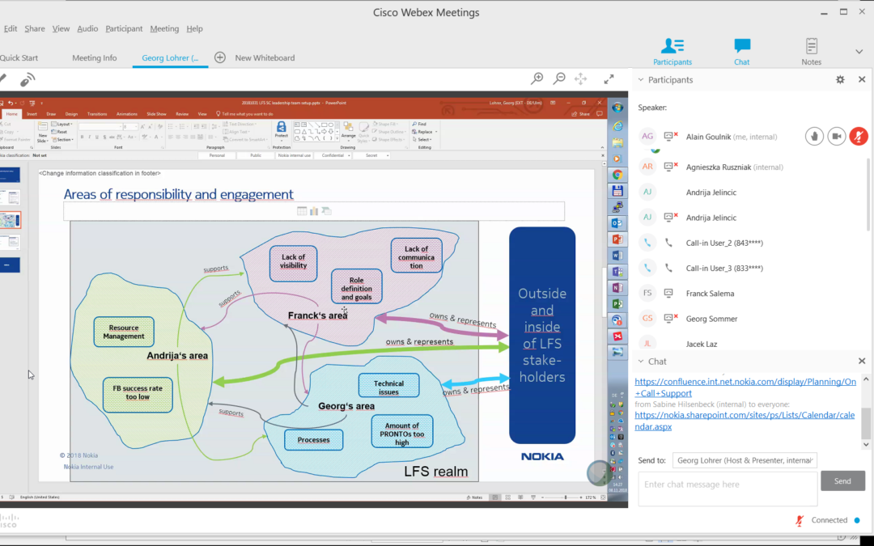Image resolution: width=874 pixels, height=546 pixels.
Task: Switch PowerPoint to Slide Sorter view
Action: click(507, 497)
